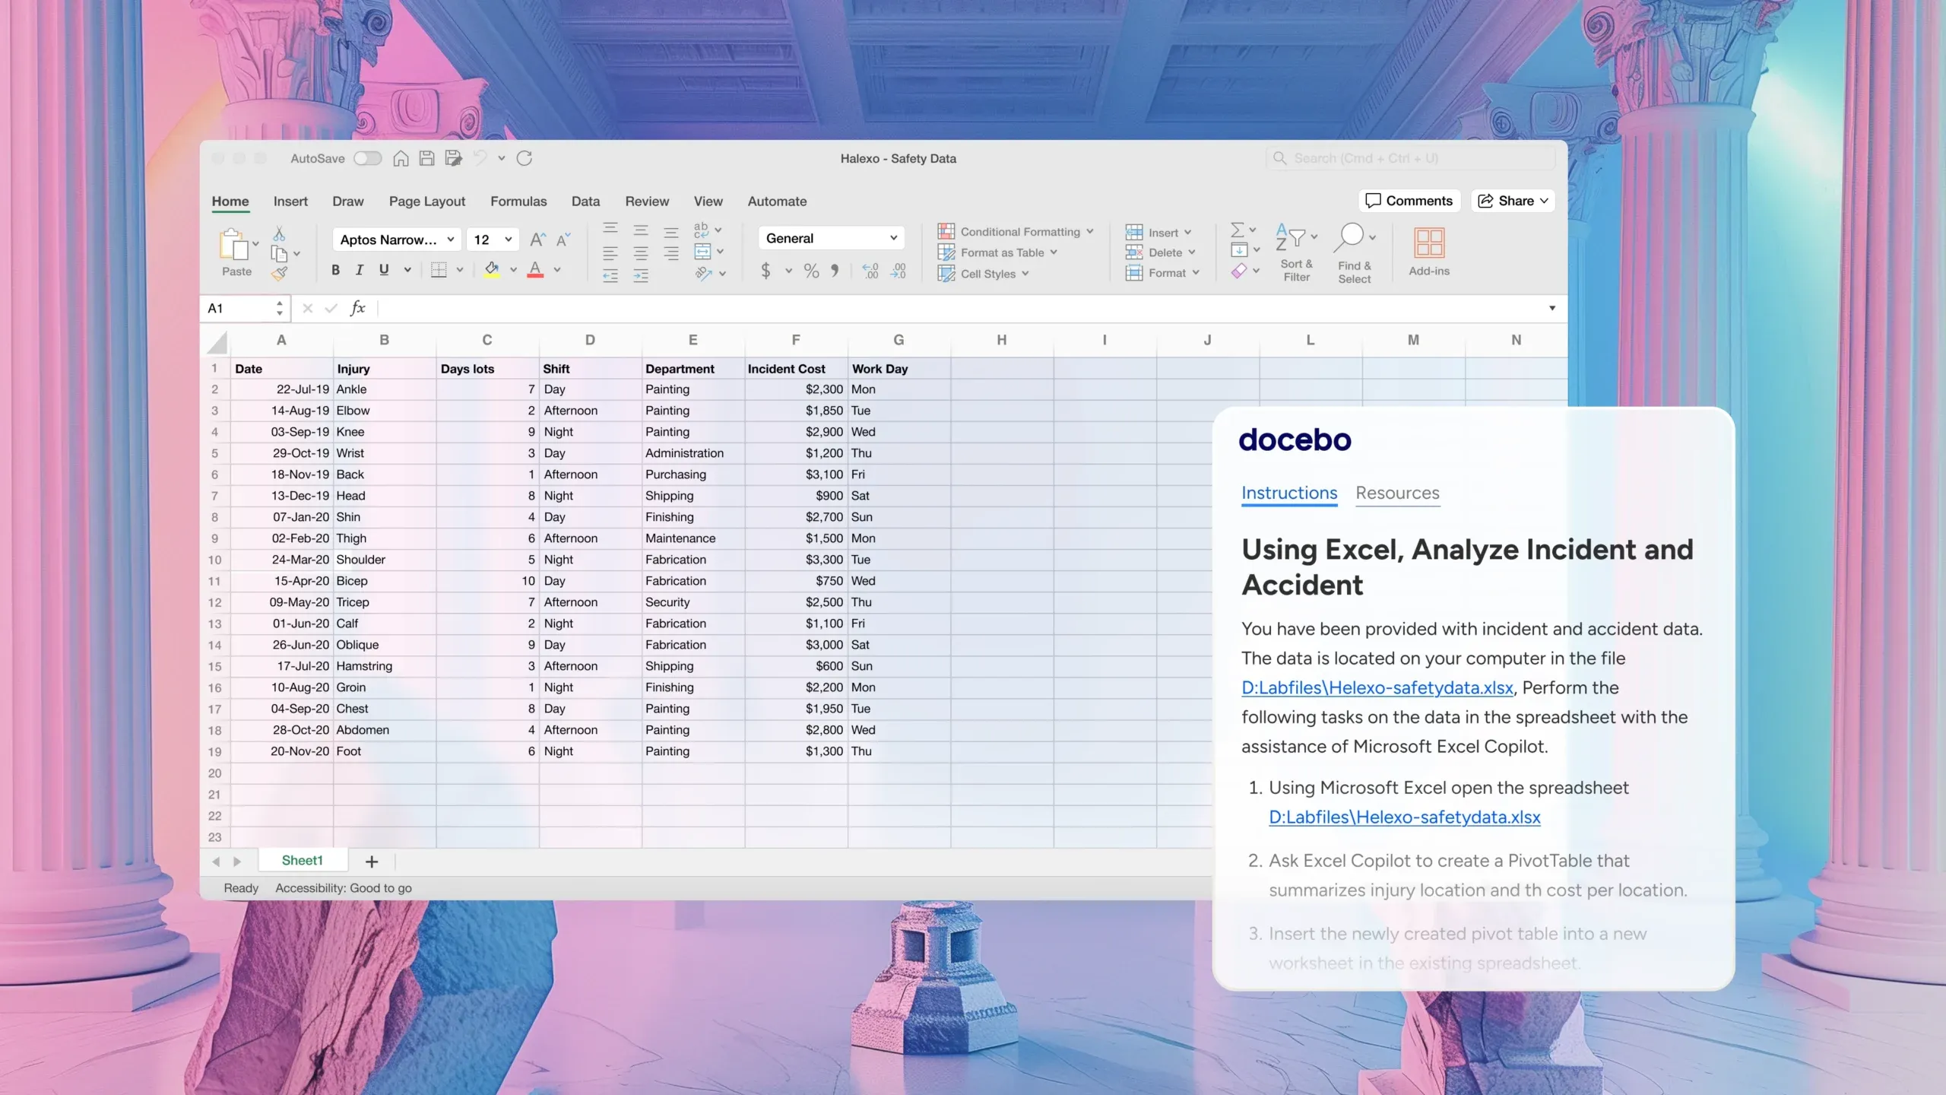The height and width of the screenshot is (1095, 1946).
Task: Apply Bold formatting
Action: click(x=335, y=270)
